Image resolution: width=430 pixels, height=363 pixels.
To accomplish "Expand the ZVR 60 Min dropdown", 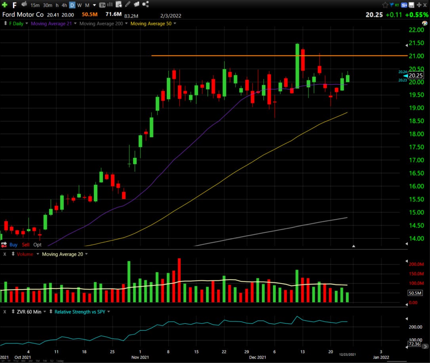I will point(45,312).
